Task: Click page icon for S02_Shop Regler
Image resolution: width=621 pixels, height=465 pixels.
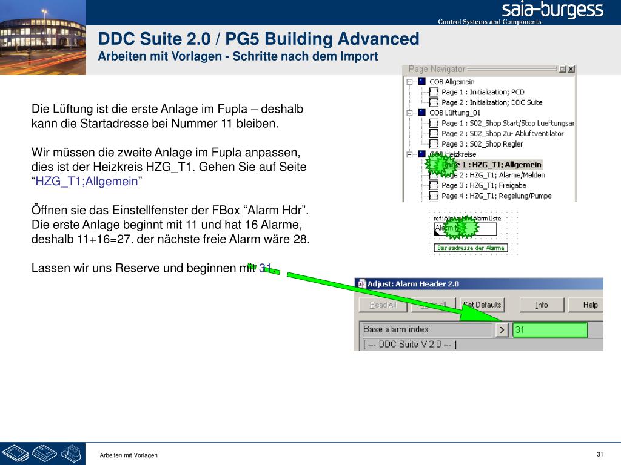Action: pos(434,144)
